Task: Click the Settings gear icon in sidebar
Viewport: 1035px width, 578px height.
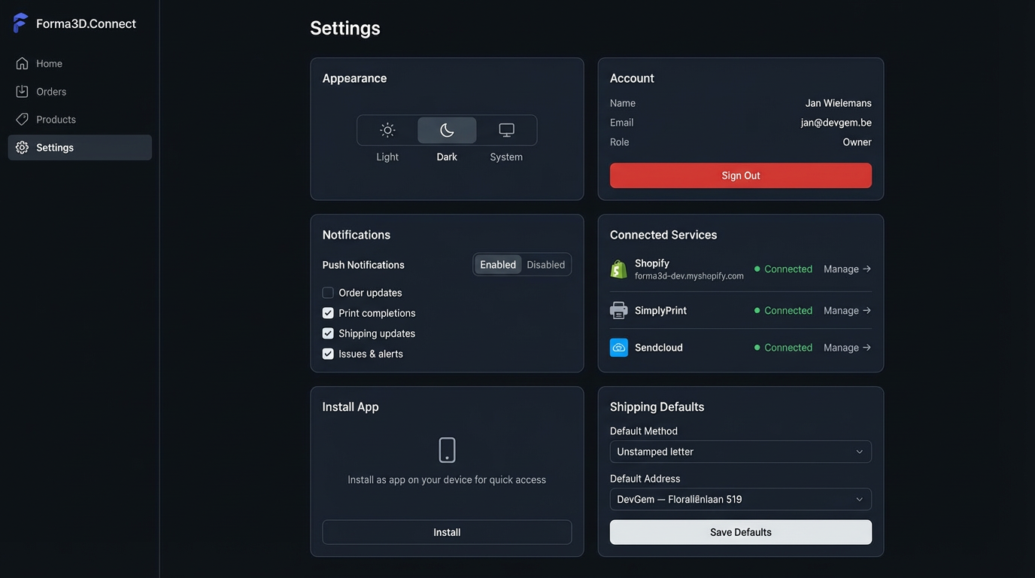Action: click(x=22, y=147)
